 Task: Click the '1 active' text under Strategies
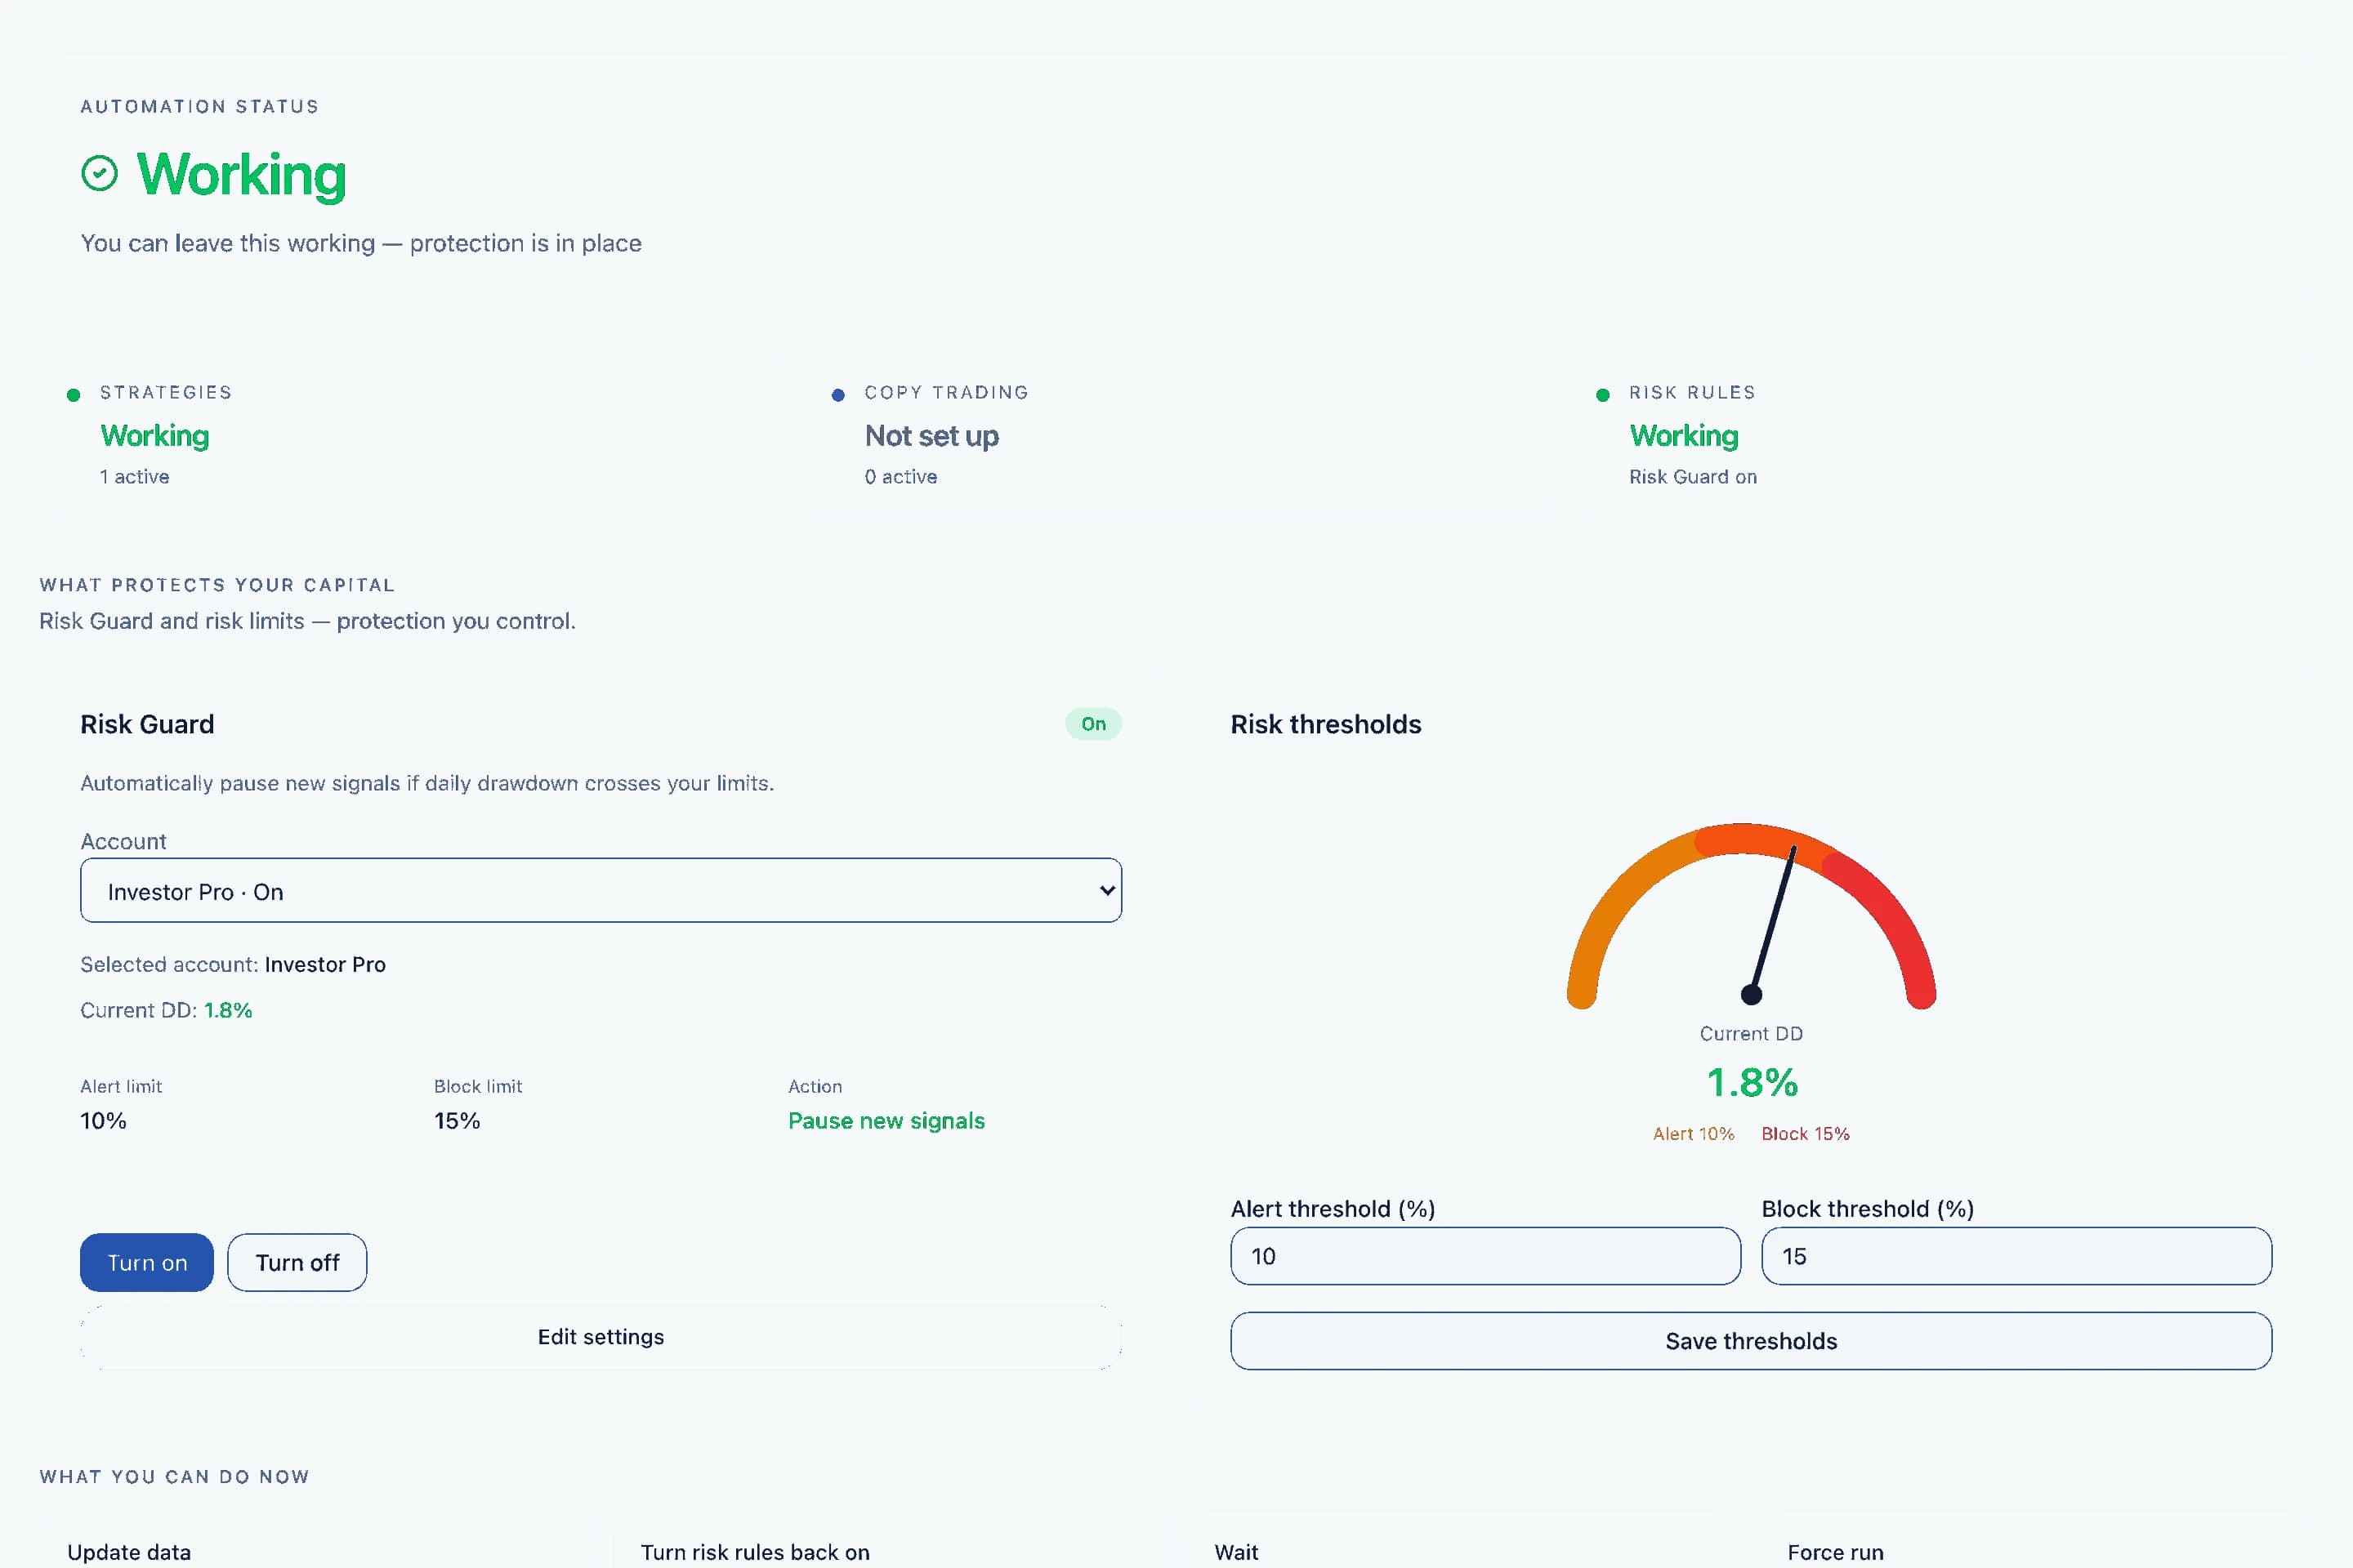coord(134,477)
